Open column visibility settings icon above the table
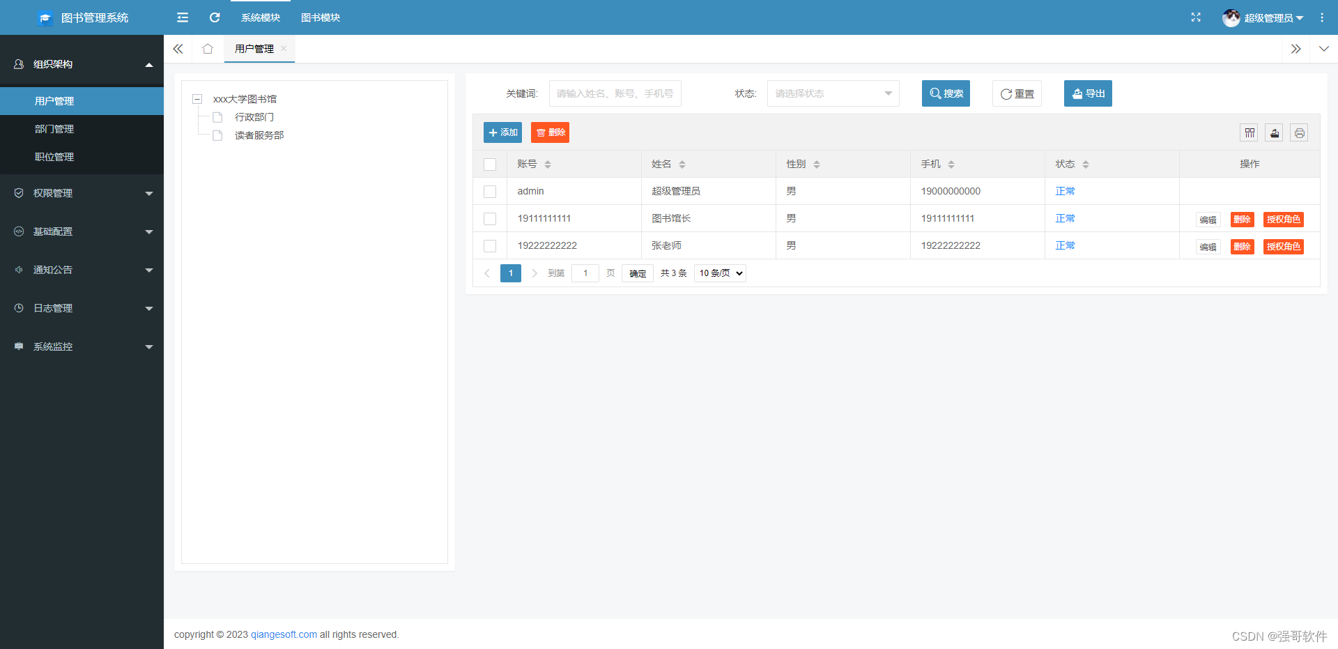 point(1249,132)
